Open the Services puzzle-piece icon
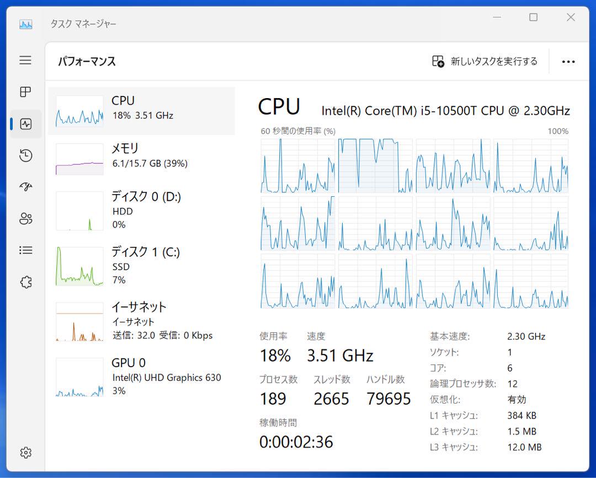The height and width of the screenshot is (478, 596). (26, 282)
